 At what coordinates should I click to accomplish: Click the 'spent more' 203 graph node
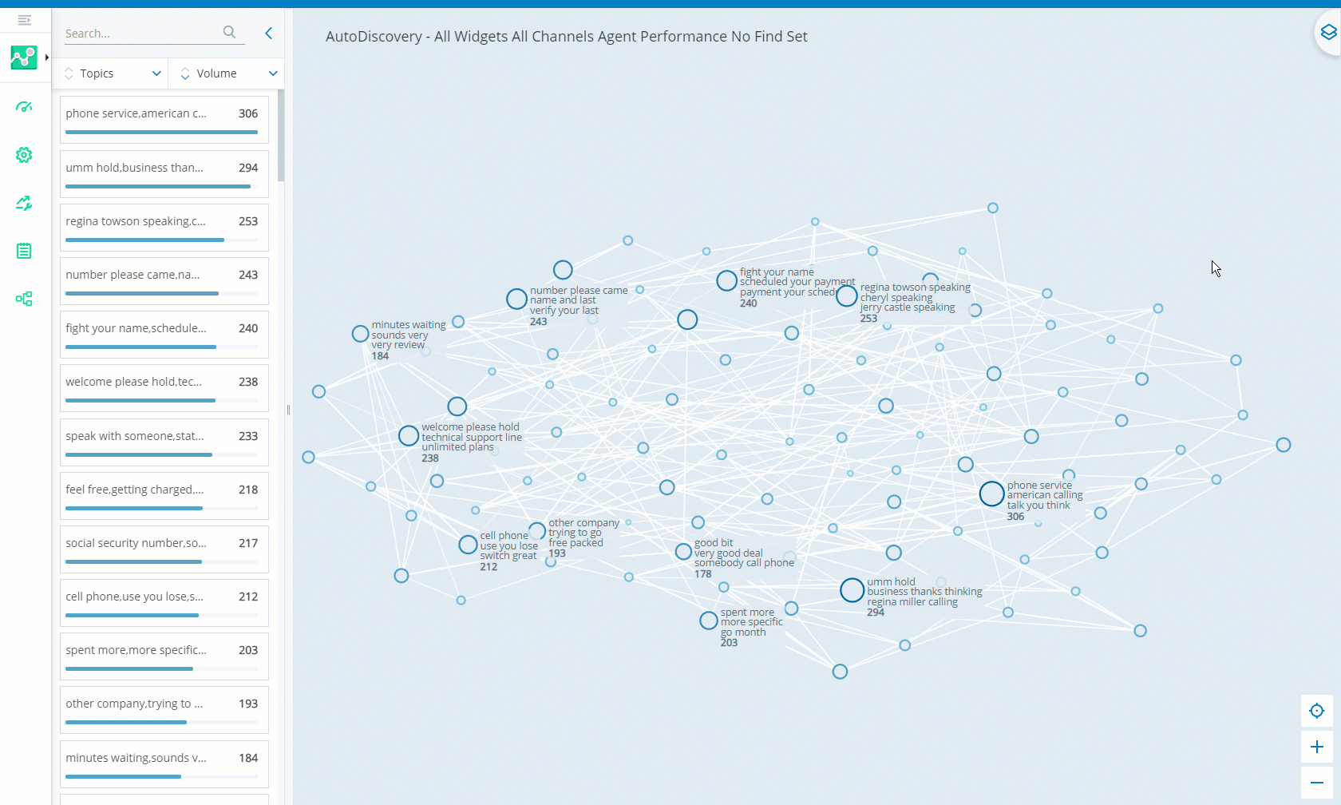[708, 621]
